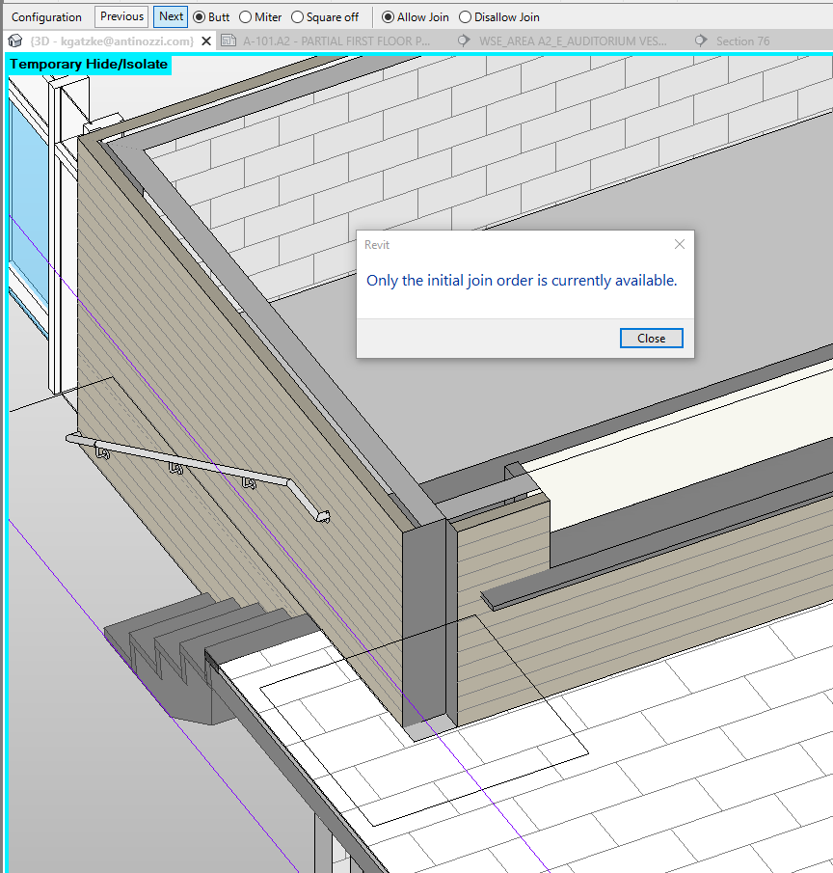Viewport: 833px width, 873px height.
Task: Switch to the 3D view tab
Action: point(111,41)
